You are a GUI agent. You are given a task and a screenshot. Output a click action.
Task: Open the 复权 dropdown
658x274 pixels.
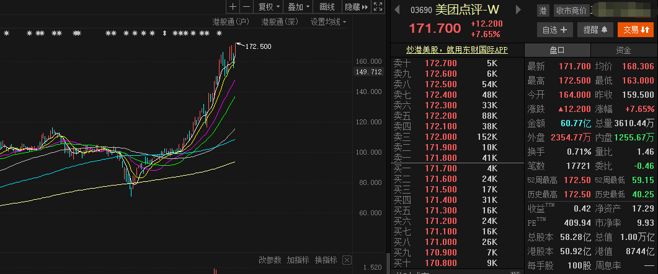269,7
